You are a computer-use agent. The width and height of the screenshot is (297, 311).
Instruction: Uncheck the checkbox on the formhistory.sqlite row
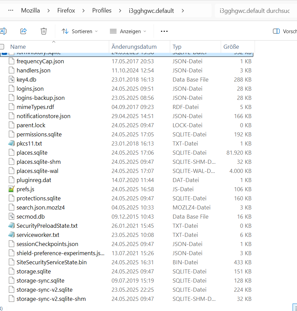4,53
